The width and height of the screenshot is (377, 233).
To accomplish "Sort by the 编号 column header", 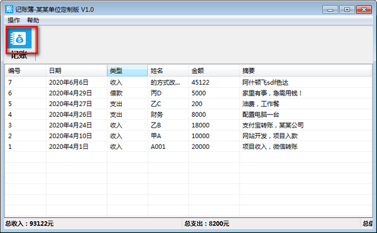I will tap(25, 70).
